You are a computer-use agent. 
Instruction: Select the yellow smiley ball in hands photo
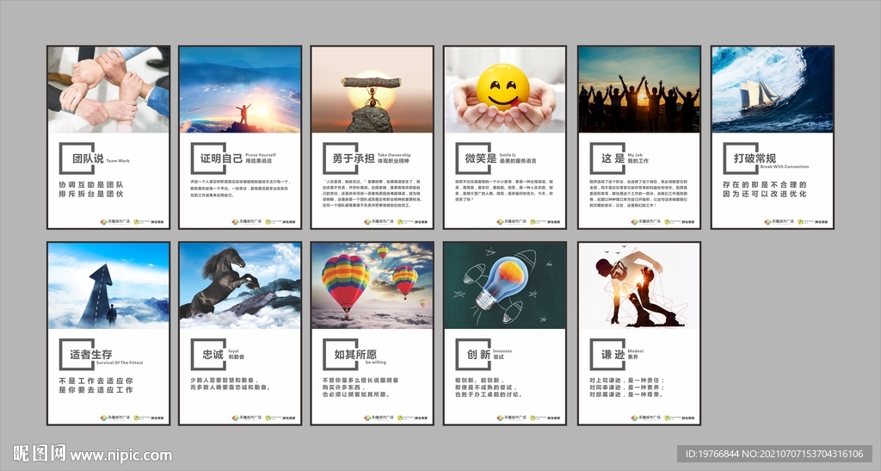[504, 90]
